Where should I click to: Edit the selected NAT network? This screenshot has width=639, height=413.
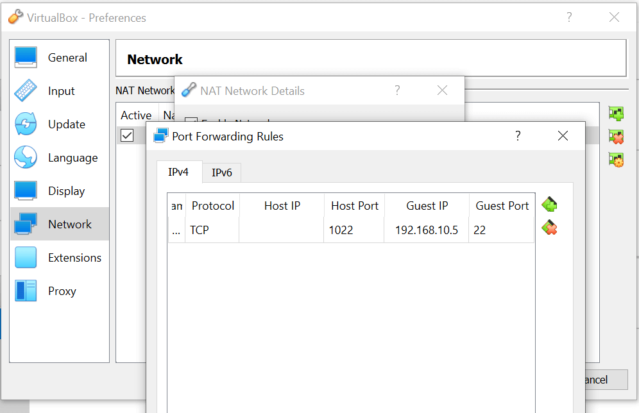[x=616, y=160]
